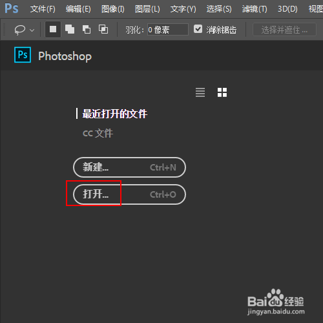Expand the Lasso tool preset dropdown arrow
Image resolution: width=323 pixels, height=323 pixels.
32,30
